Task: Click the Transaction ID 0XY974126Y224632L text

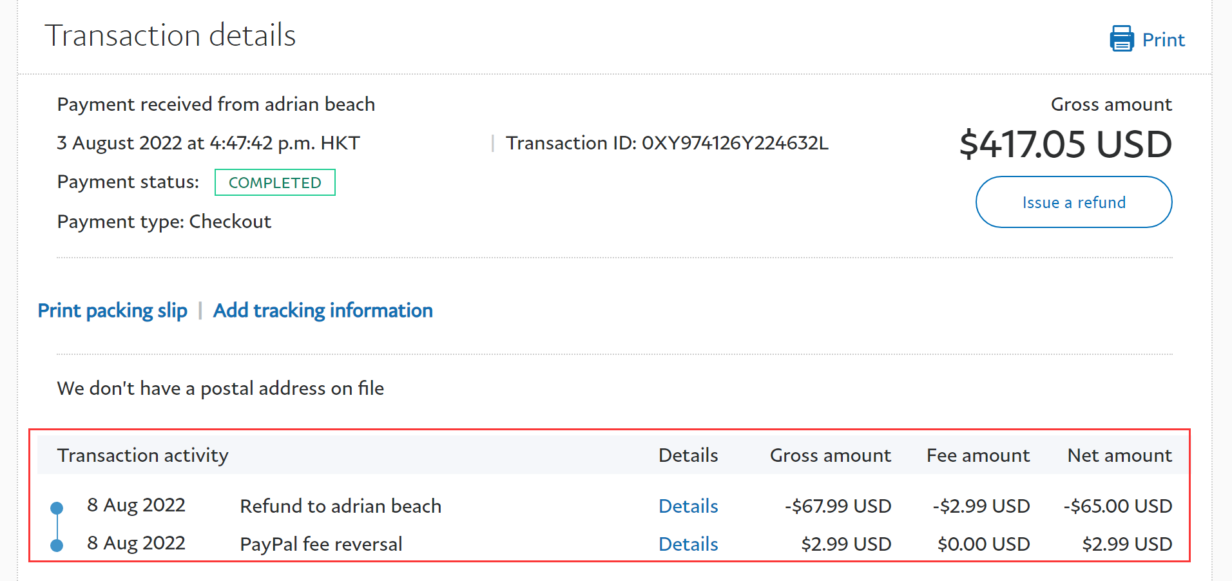Action: pos(667,143)
